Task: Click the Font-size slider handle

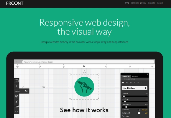Action: (x=124, y=96)
